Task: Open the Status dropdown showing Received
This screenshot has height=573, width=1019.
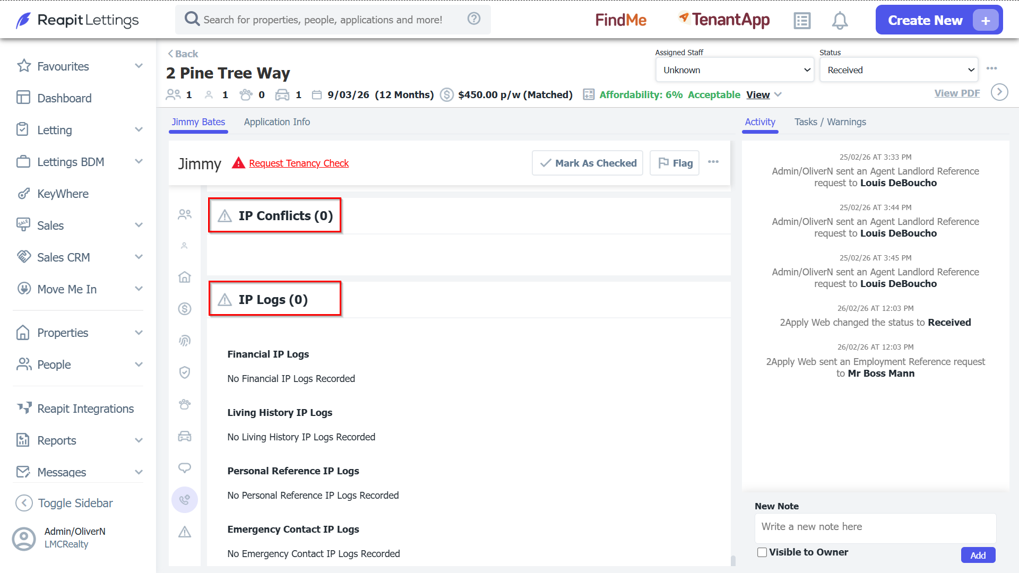Action: coord(899,70)
